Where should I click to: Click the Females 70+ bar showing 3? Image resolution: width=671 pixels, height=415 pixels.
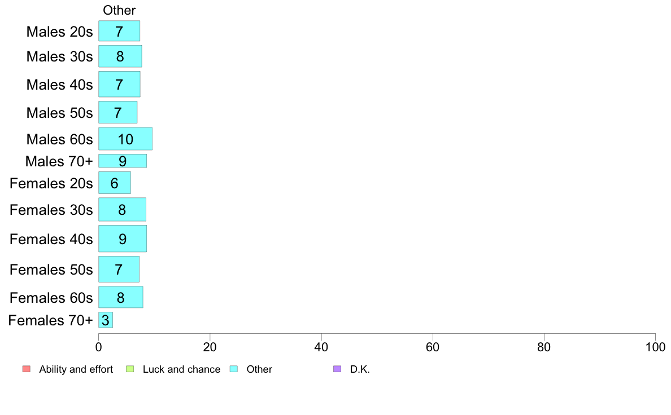[106, 320]
